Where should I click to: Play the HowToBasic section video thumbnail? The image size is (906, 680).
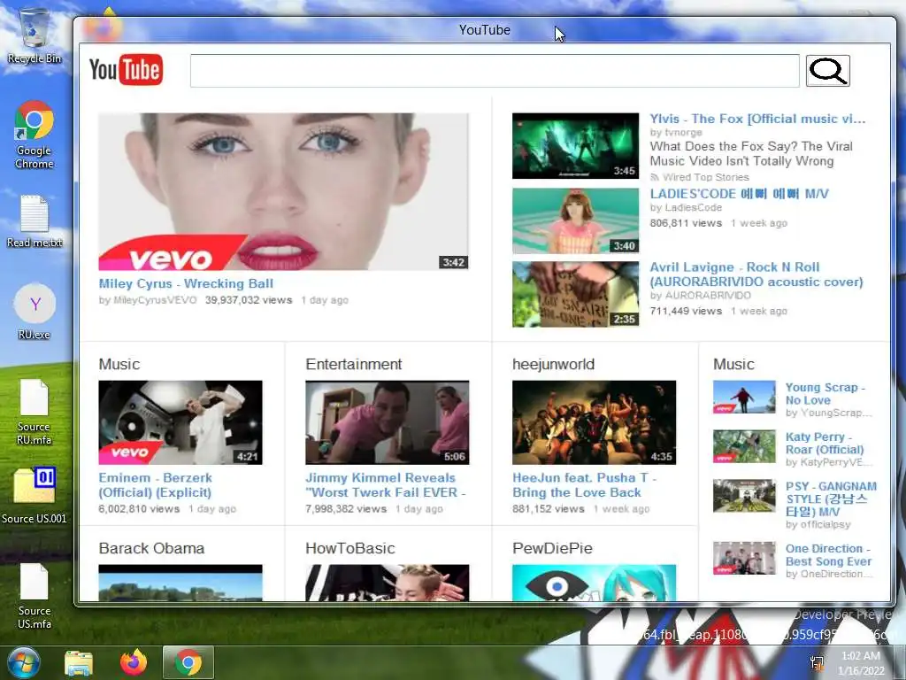click(x=388, y=583)
